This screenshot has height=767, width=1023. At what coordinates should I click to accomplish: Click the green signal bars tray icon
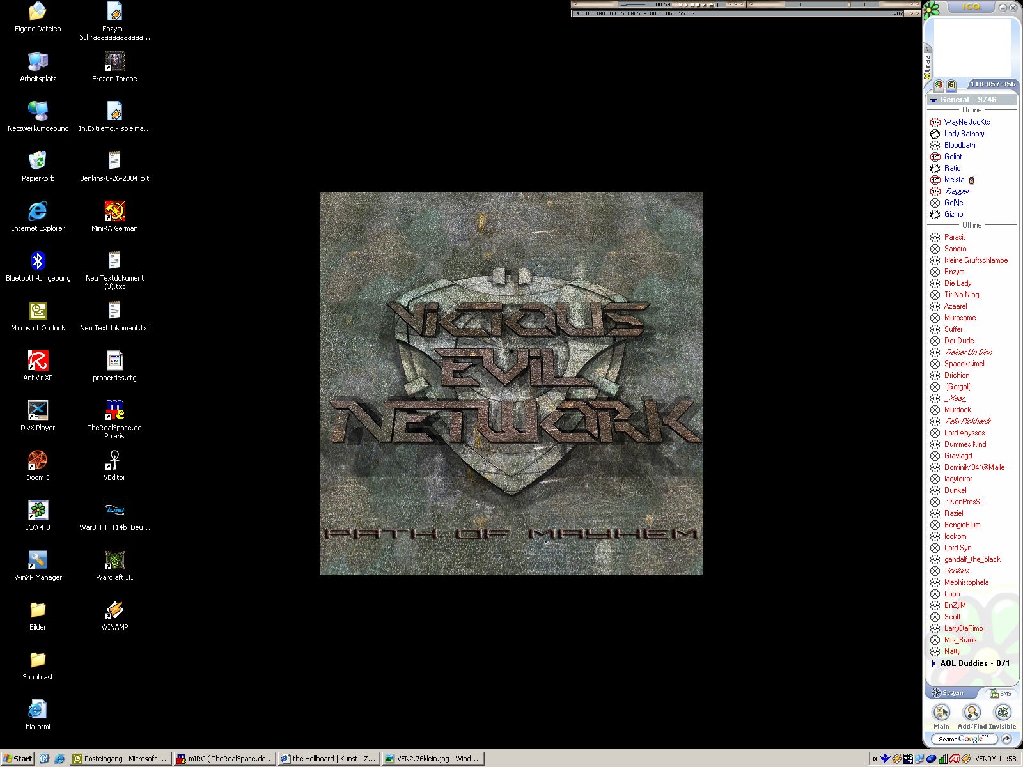pyautogui.click(x=943, y=759)
